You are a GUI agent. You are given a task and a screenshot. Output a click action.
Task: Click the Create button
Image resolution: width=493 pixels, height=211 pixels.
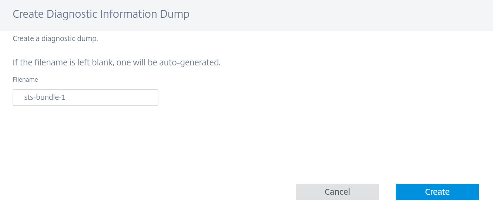pyautogui.click(x=437, y=192)
